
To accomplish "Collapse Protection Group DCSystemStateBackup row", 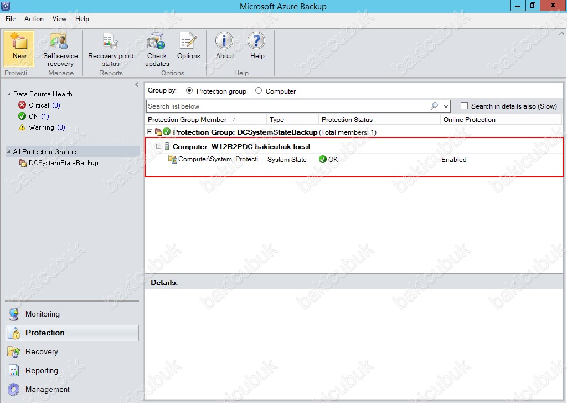I will tap(150, 132).
